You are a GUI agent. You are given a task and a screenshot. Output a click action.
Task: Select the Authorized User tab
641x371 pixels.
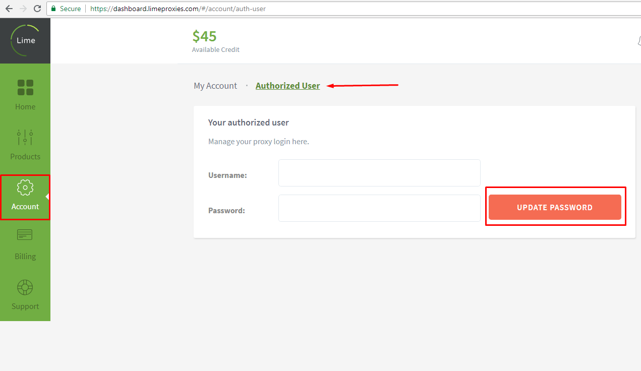coord(287,86)
